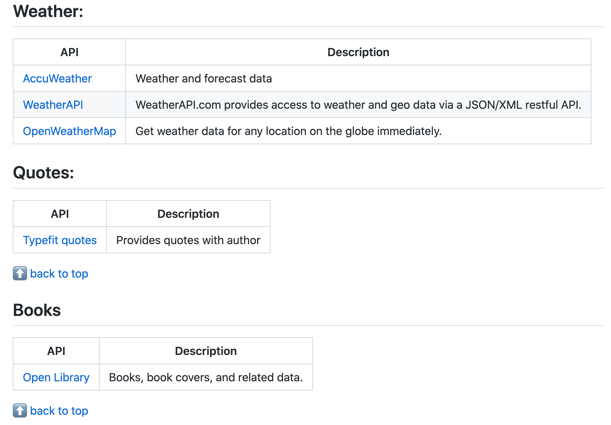This screenshot has height=425, width=611.
Task: Open the WeatherAPI link
Action: 53,105
